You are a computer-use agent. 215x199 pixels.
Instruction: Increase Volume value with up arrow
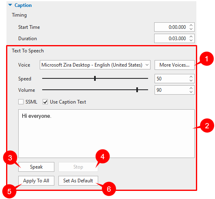[191, 89]
